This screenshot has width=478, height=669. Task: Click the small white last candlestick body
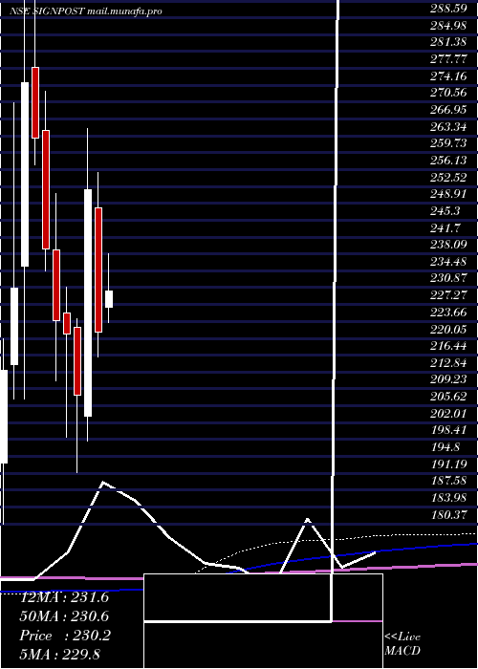click(x=109, y=299)
